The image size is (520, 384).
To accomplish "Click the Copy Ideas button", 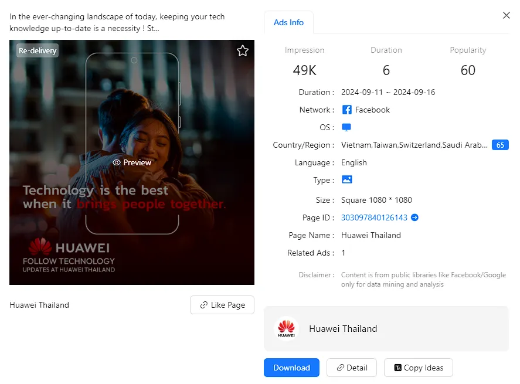I will [x=418, y=368].
